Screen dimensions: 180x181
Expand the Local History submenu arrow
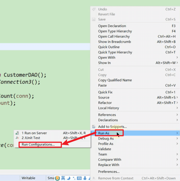pyautogui.click(x=177, y=108)
